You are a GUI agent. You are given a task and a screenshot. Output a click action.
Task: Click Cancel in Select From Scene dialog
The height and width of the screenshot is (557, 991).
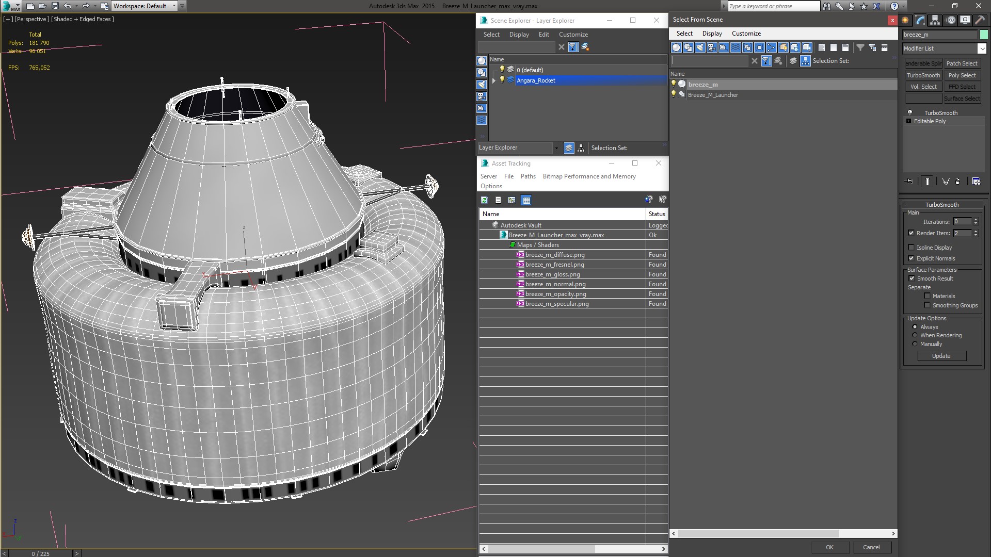coord(871,547)
